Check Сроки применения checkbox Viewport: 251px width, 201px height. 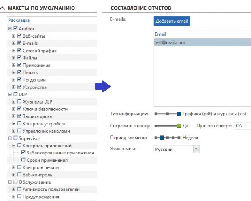tap(23, 160)
